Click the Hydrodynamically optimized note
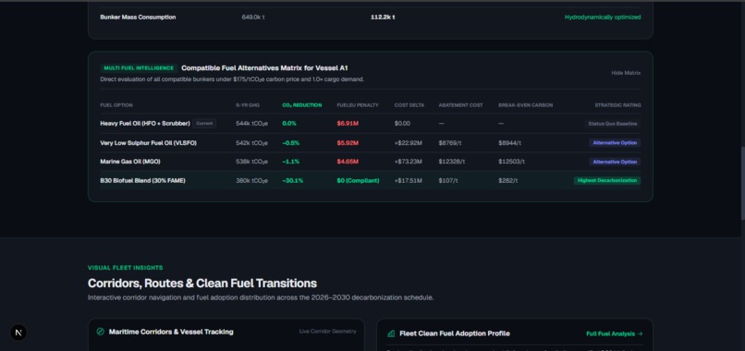The height and width of the screenshot is (351, 745). click(x=603, y=18)
